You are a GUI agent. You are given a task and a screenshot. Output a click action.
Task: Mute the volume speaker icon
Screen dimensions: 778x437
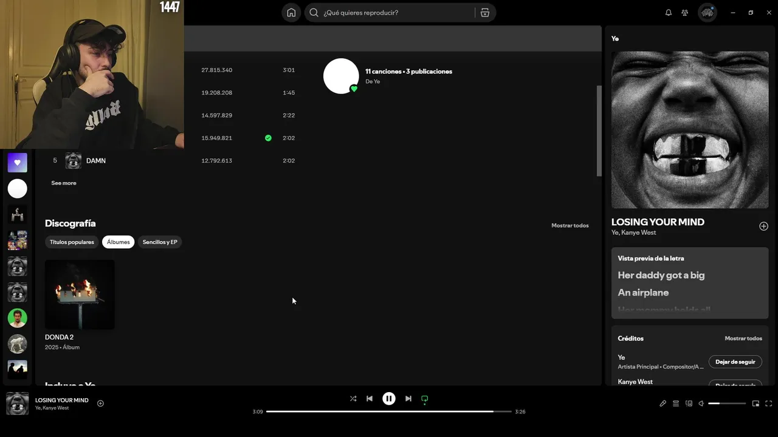click(x=701, y=404)
